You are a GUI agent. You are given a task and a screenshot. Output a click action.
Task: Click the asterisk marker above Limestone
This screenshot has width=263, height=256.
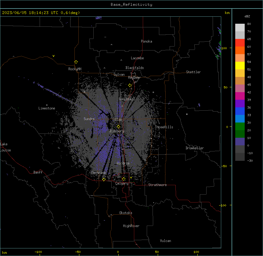click(x=47, y=105)
